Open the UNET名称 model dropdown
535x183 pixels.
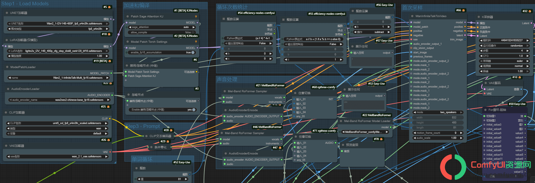tap(58, 24)
